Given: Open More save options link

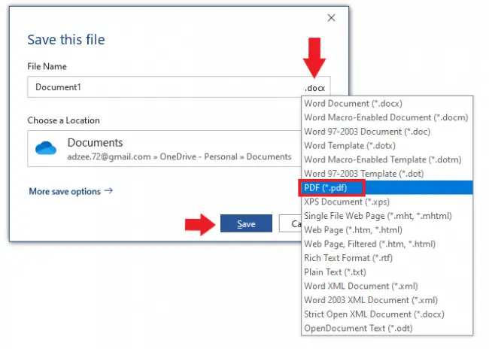Looking at the screenshot, I should [71, 191].
